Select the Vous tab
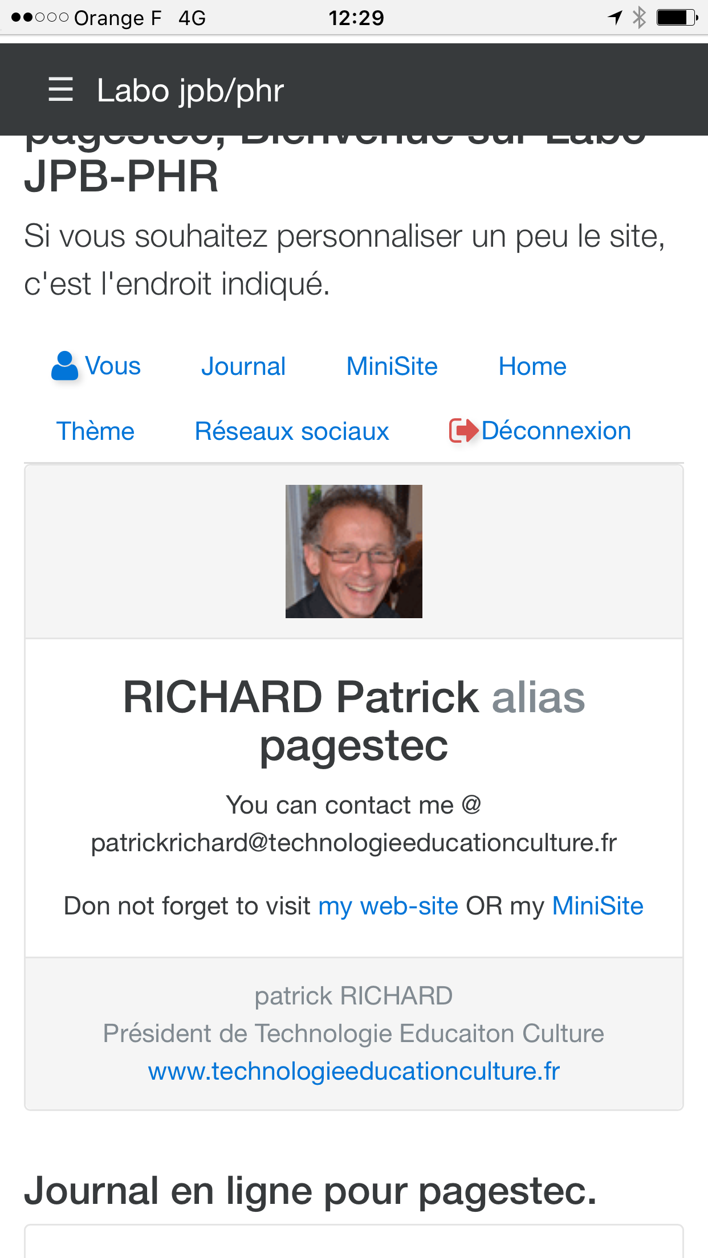 (x=112, y=366)
